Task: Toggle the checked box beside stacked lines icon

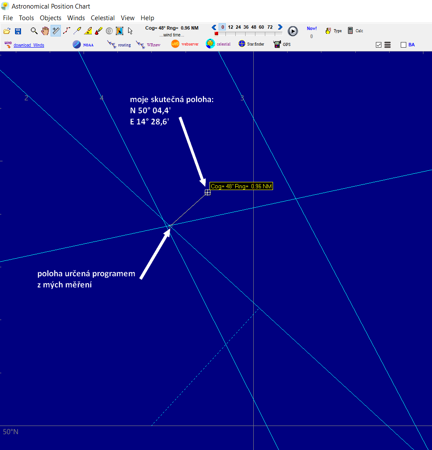Action: [x=378, y=45]
